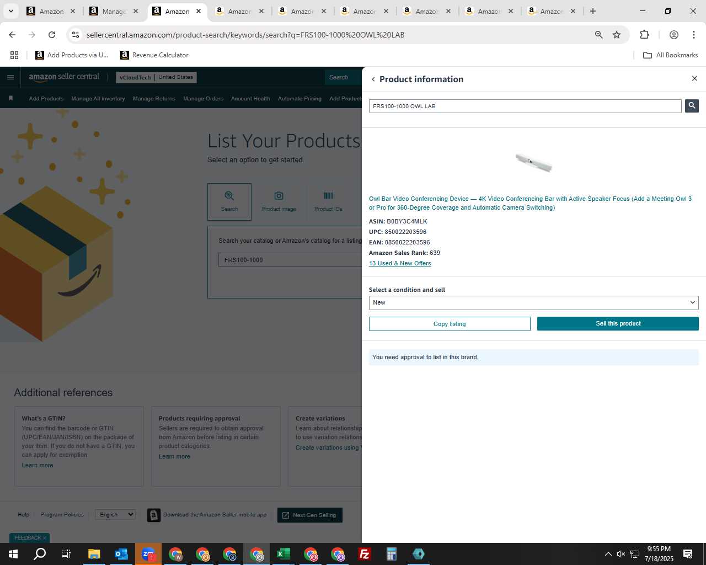Screen dimensions: 706x565
Task: Switch to the first Amazon browser tab
Action: pos(51,11)
